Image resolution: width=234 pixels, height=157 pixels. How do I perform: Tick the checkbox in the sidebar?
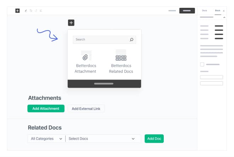[x=202, y=64]
